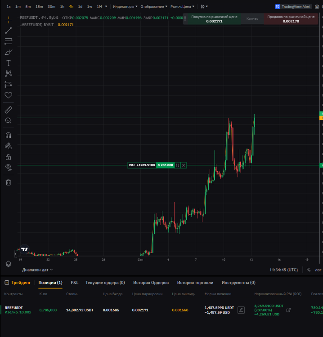This screenshot has height=337, width=323.
Task: Click Продажа по рыночной цене button
Action: click(x=291, y=19)
